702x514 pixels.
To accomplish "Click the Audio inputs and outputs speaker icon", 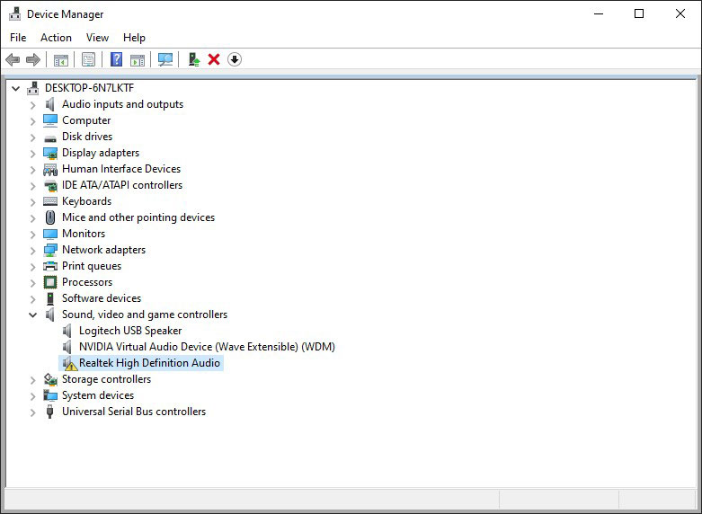I will coord(49,104).
